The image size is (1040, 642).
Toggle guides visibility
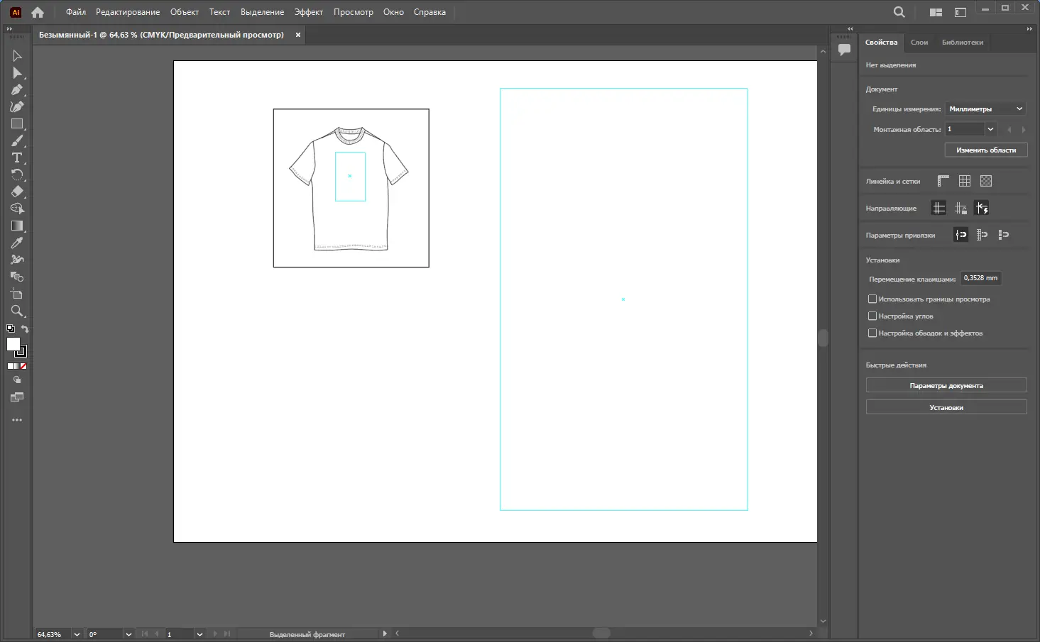pyautogui.click(x=939, y=208)
